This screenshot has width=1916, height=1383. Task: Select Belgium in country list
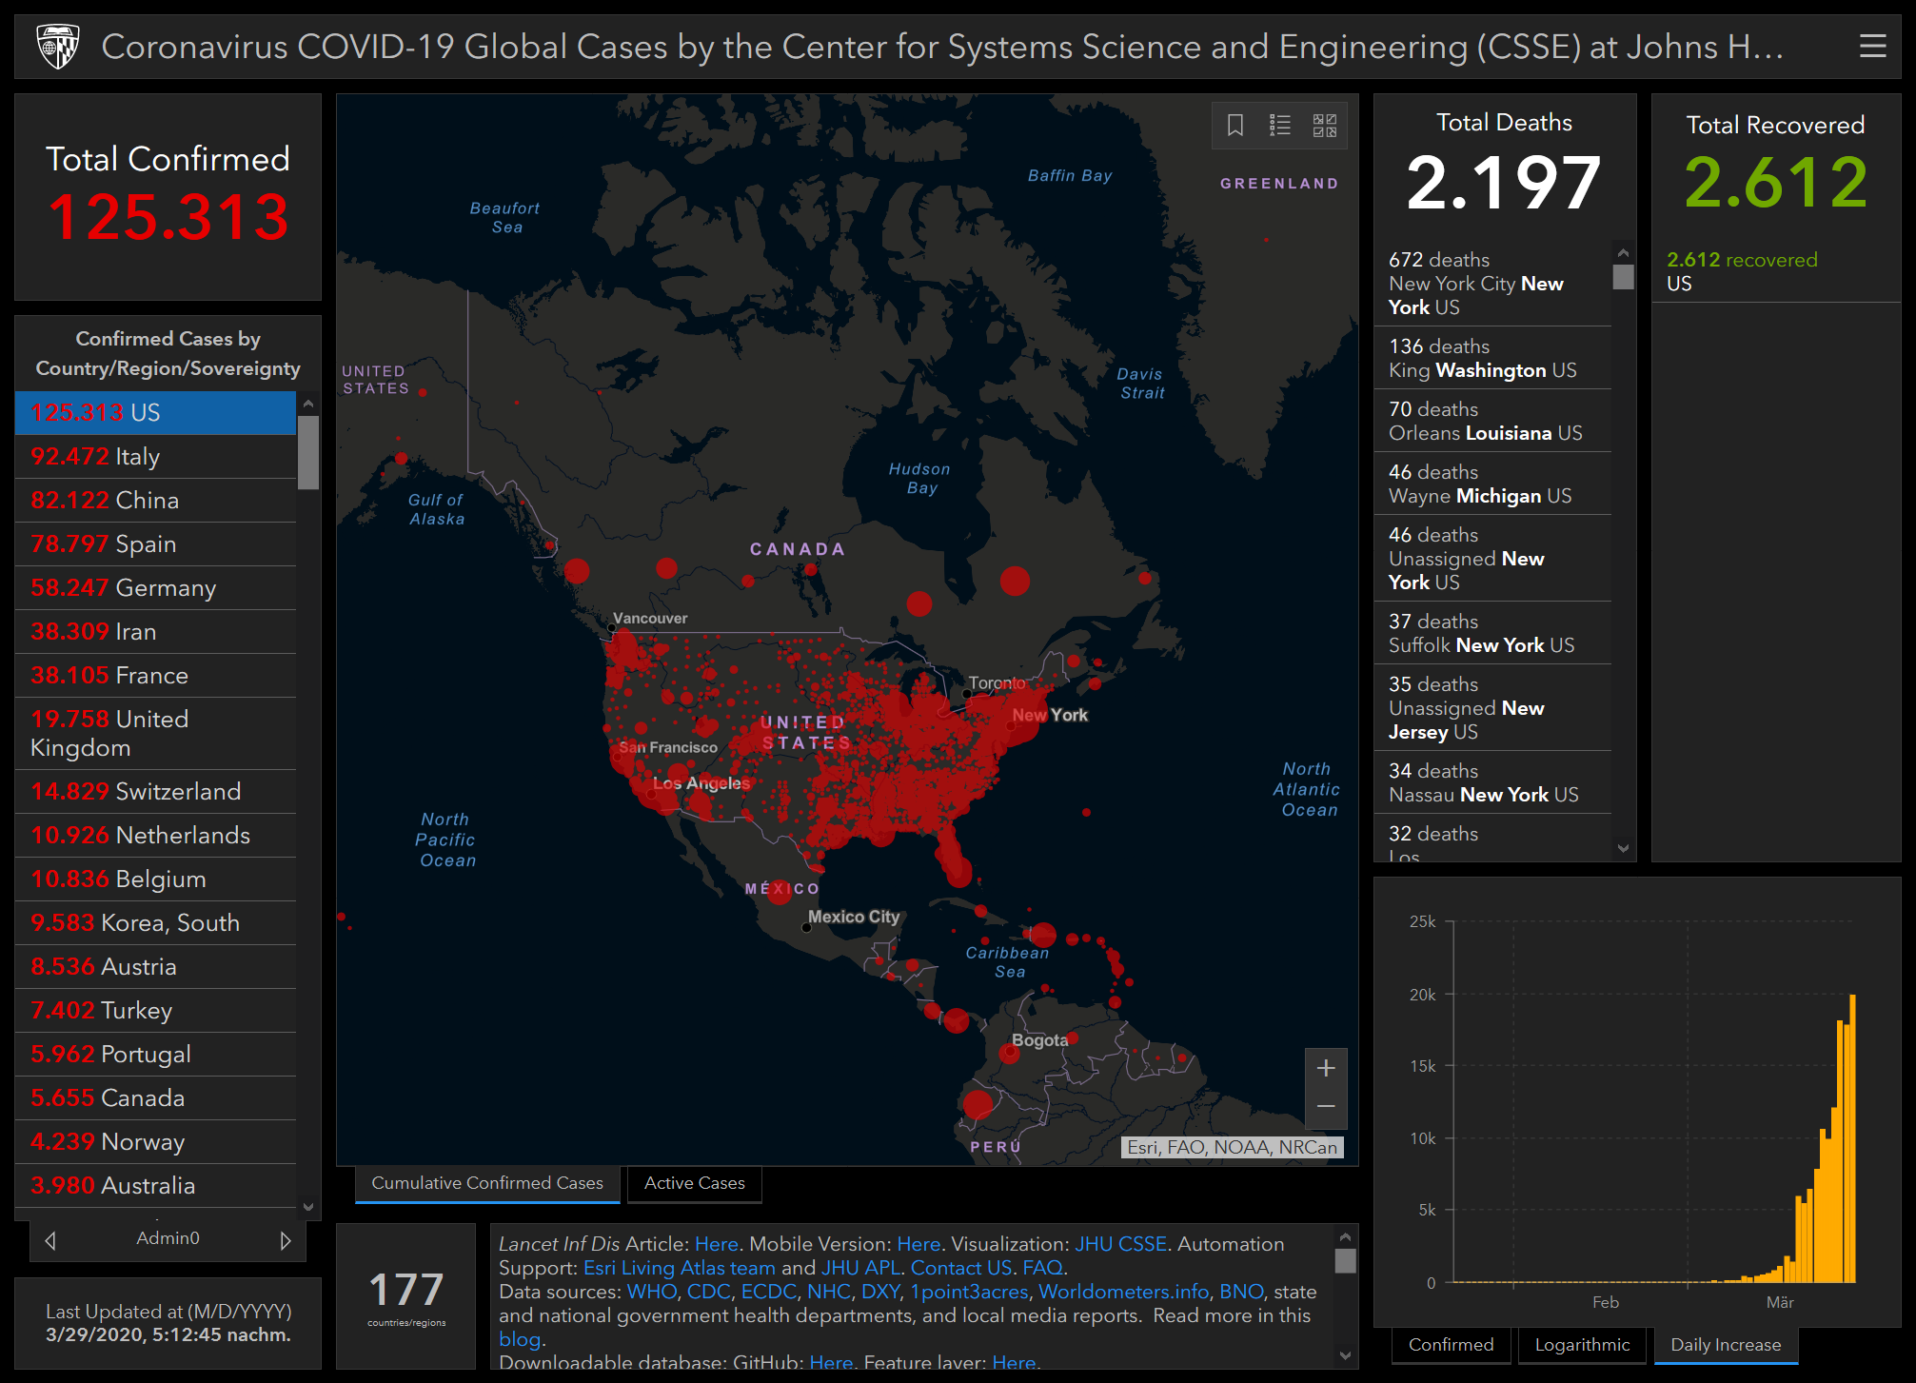[x=155, y=879]
